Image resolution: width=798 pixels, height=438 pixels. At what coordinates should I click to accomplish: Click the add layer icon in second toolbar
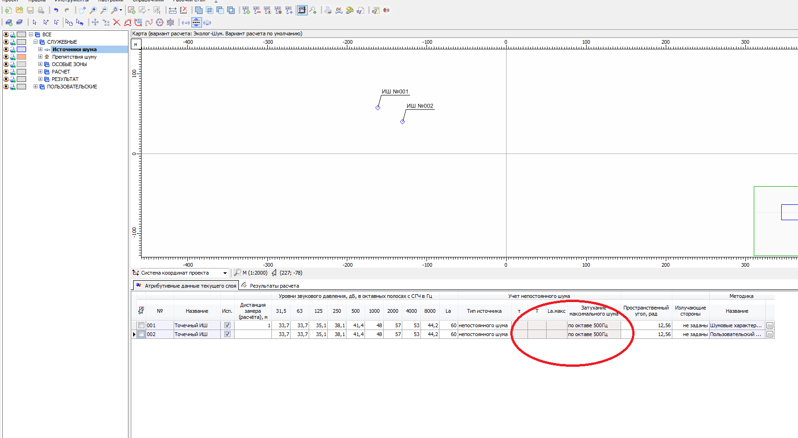[x=8, y=22]
